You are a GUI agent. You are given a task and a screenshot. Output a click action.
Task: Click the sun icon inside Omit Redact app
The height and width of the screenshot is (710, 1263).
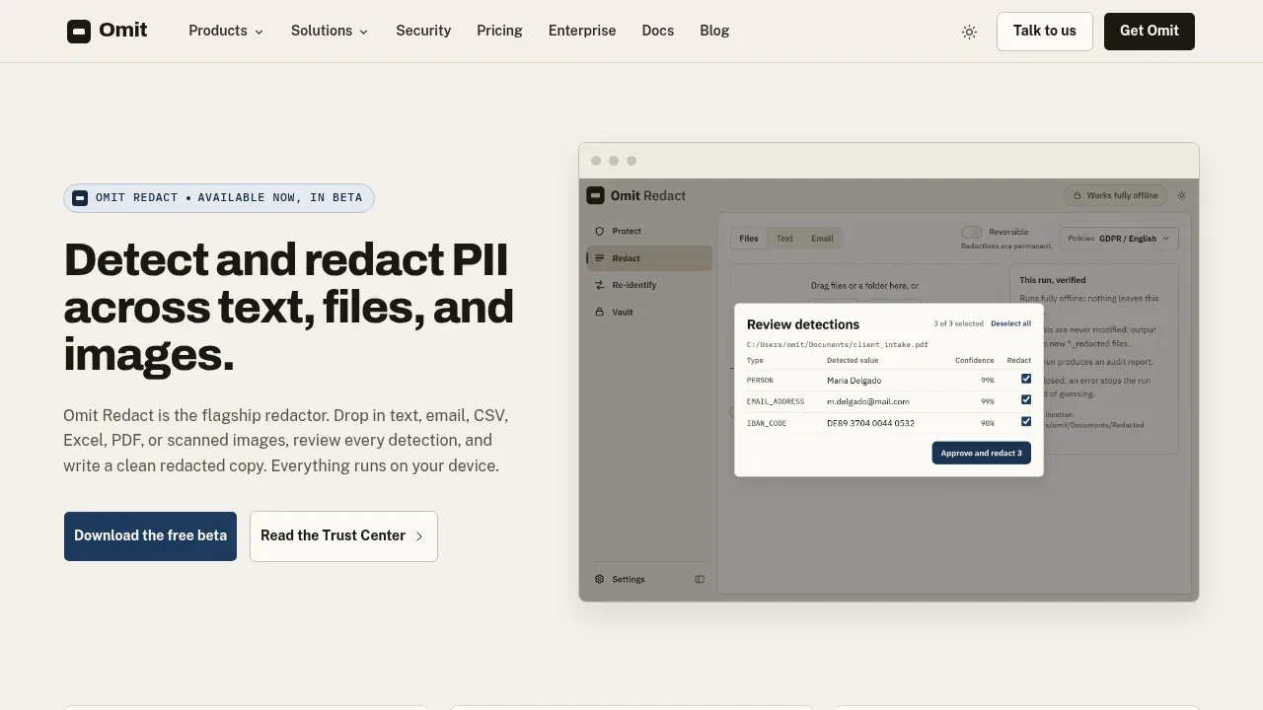[1182, 195]
